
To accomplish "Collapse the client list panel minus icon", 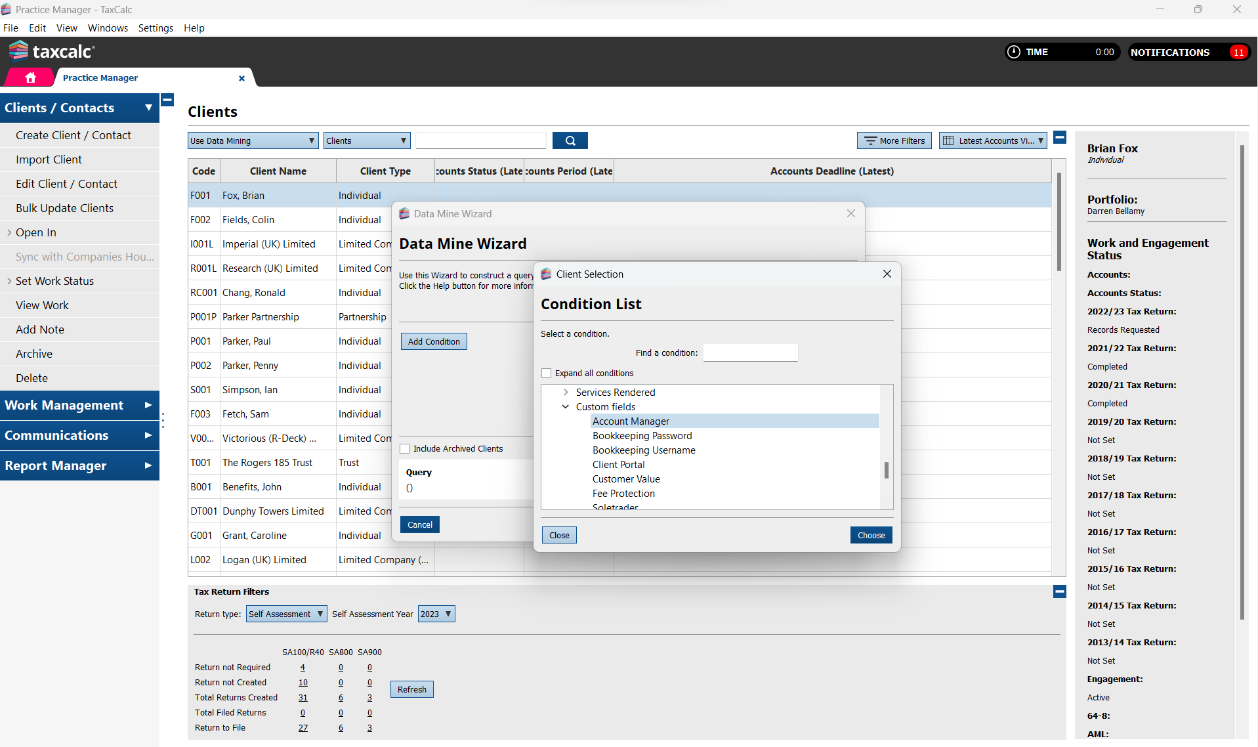I will (1059, 137).
